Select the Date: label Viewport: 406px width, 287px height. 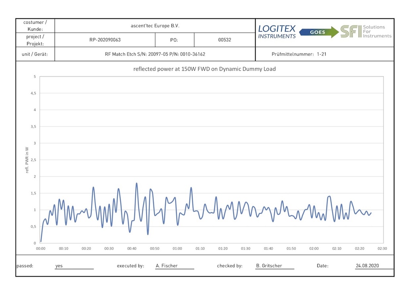tap(322, 266)
